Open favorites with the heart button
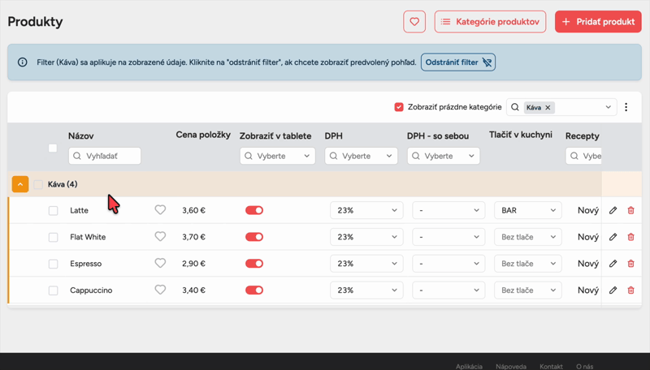Image resolution: width=650 pixels, height=370 pixels. pos(414,22)
